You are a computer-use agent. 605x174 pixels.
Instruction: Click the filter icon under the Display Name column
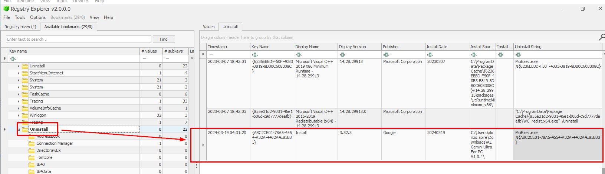click(x=299, y=54)
